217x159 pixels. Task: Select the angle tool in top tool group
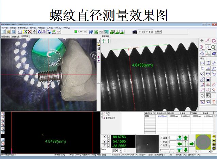(x=208, y=47)
